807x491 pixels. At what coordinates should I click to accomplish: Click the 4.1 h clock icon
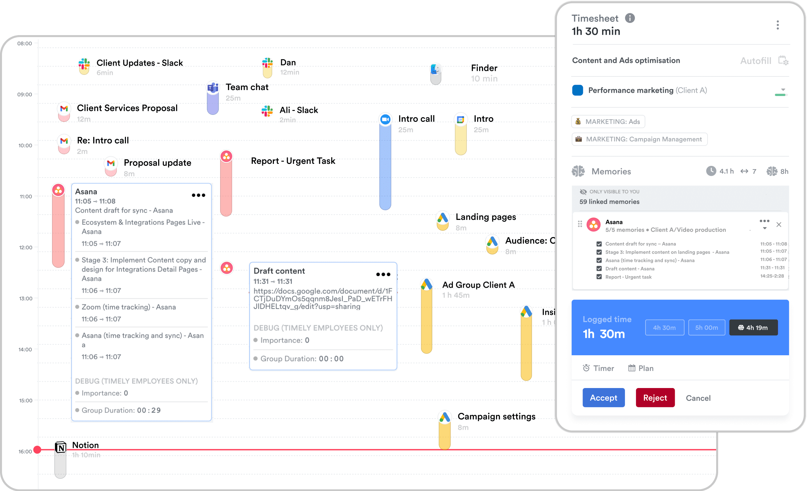click(711, 171)
